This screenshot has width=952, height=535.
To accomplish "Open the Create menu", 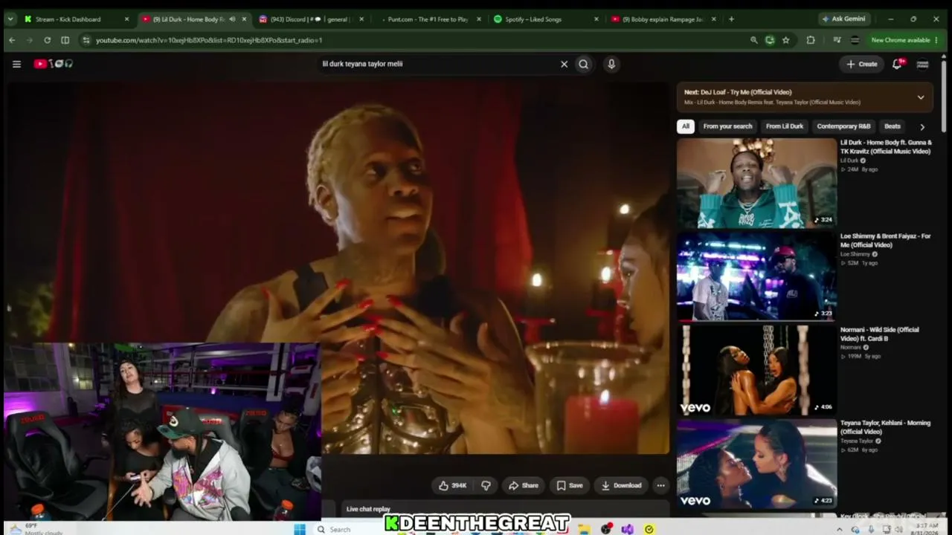I will (862, 64).
